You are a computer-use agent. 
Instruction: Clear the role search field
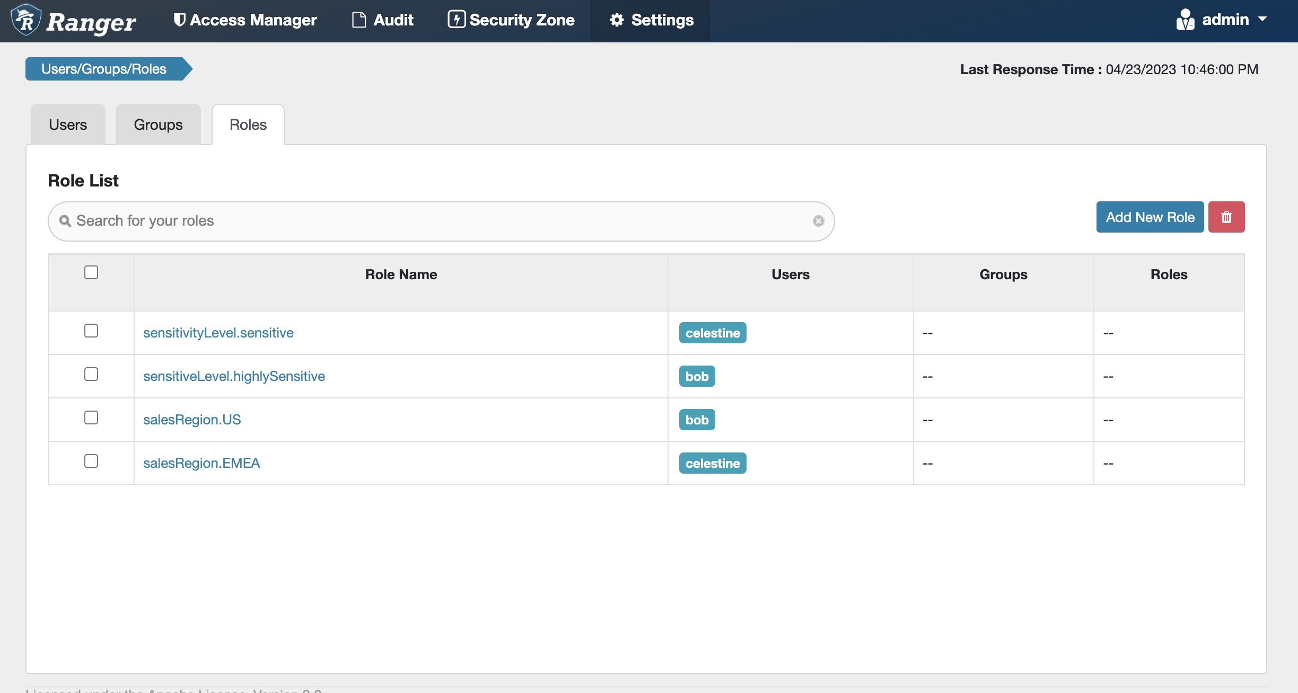click(818, 221)
